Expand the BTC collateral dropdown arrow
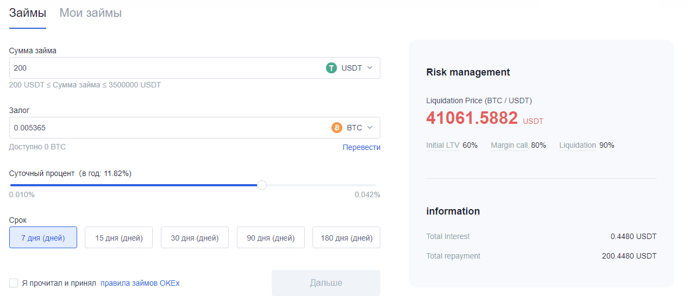 click(369, 128)
